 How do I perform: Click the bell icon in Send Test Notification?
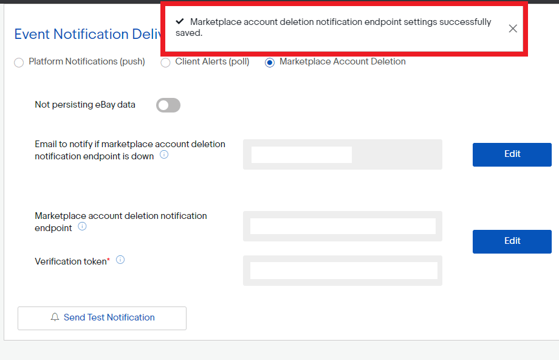[x=55, y=317]
